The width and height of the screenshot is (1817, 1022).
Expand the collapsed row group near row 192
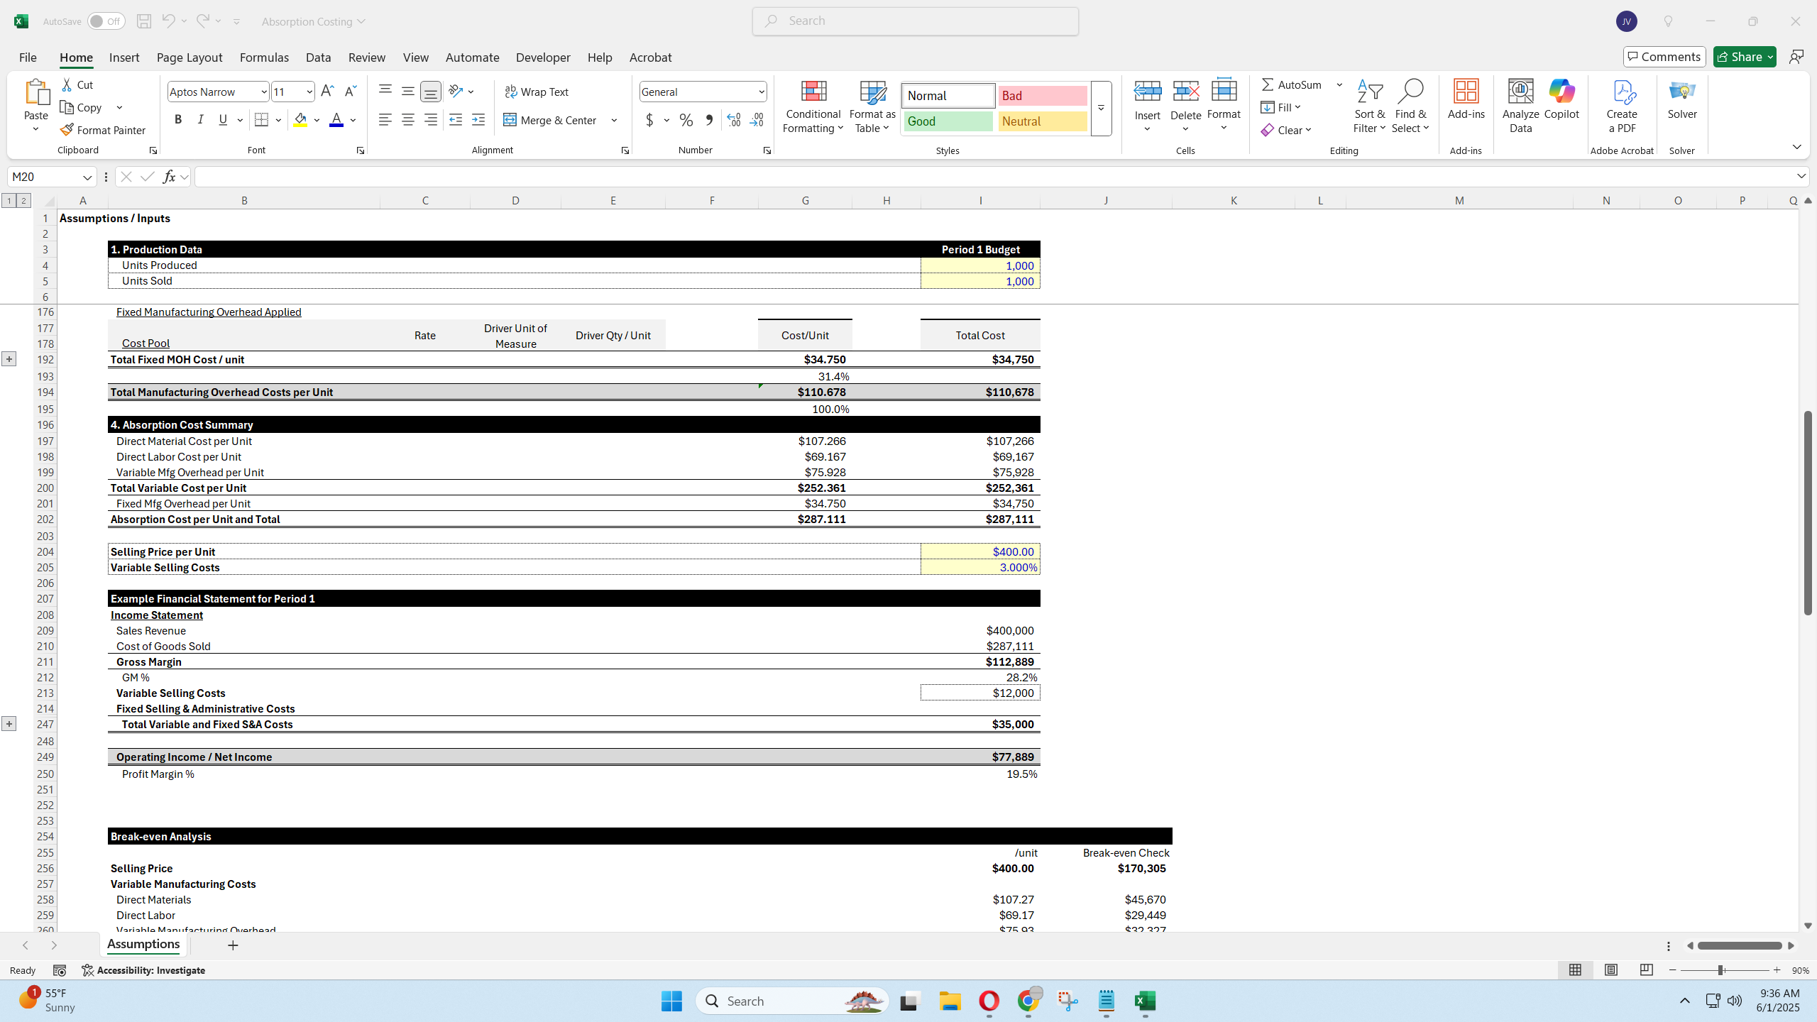9,358
